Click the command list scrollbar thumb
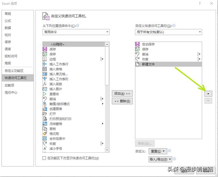This screenshot has width=218, height=177. (107, 66)
